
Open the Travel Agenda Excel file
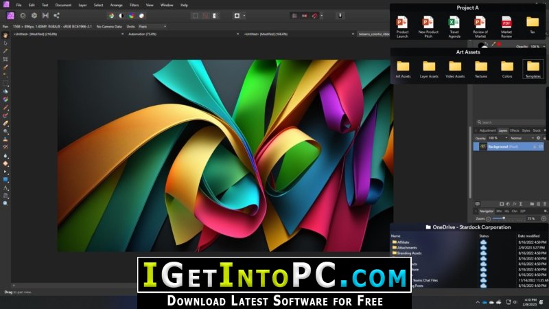click(x=454, y=27)
